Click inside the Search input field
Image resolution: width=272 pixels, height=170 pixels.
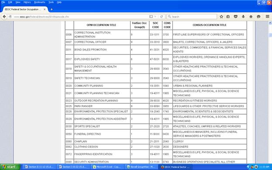click(192, 17)
